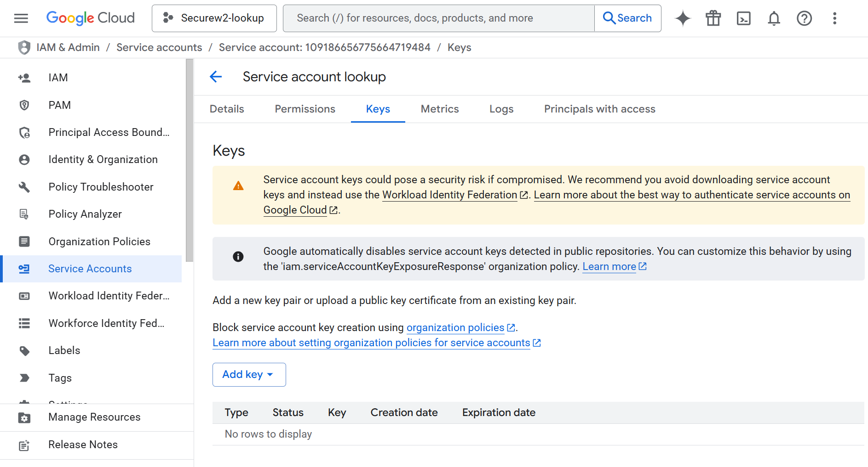868x467 pixels.
Task: Open the three-dot settings menu
Action: click(834, 18)
